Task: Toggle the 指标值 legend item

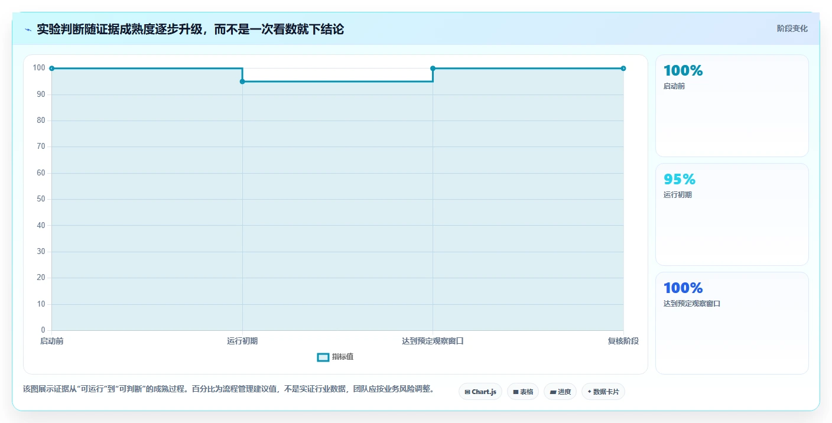Action: pos(335,357)
